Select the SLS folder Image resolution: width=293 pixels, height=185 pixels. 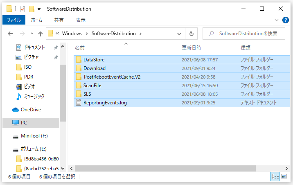pos(182,94)
